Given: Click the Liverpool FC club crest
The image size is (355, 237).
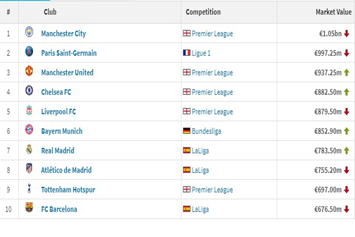Looking at the screenshot, I should [x=29, y=111].
